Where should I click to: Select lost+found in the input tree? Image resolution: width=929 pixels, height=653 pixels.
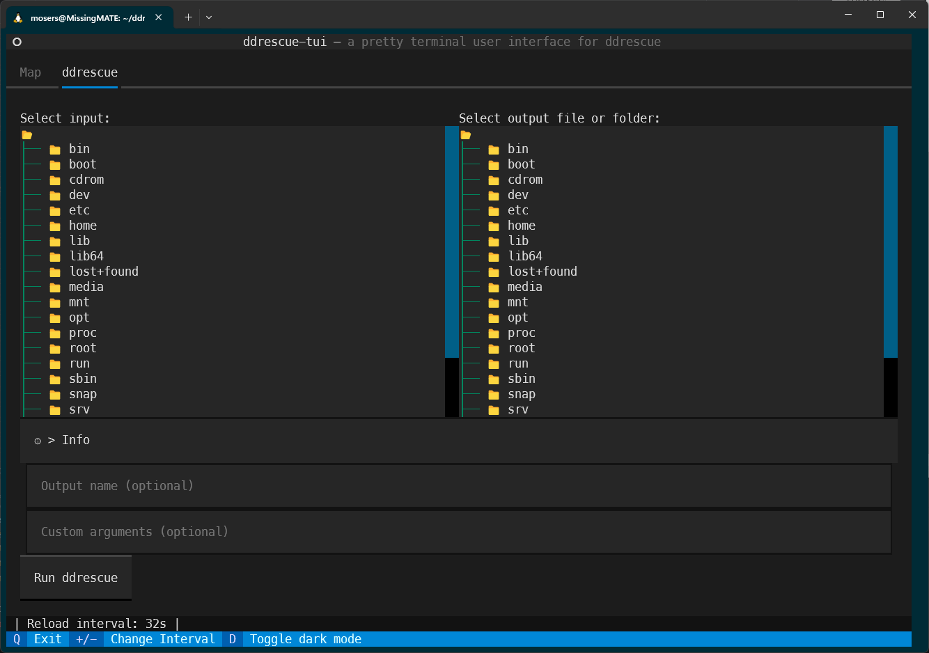[x=104, y=272]
